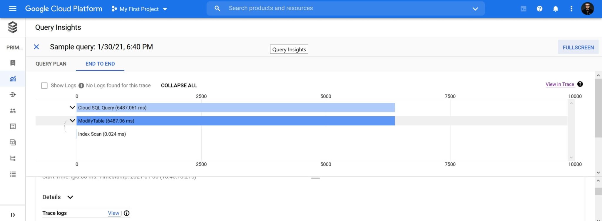Open the Operations list sidebar icon

coord(13,174)
